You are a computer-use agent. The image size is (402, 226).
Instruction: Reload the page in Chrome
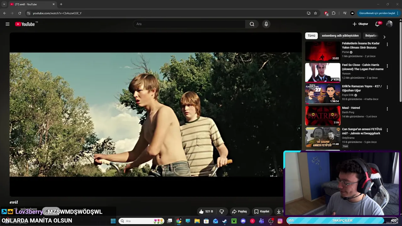coord(19,13)
